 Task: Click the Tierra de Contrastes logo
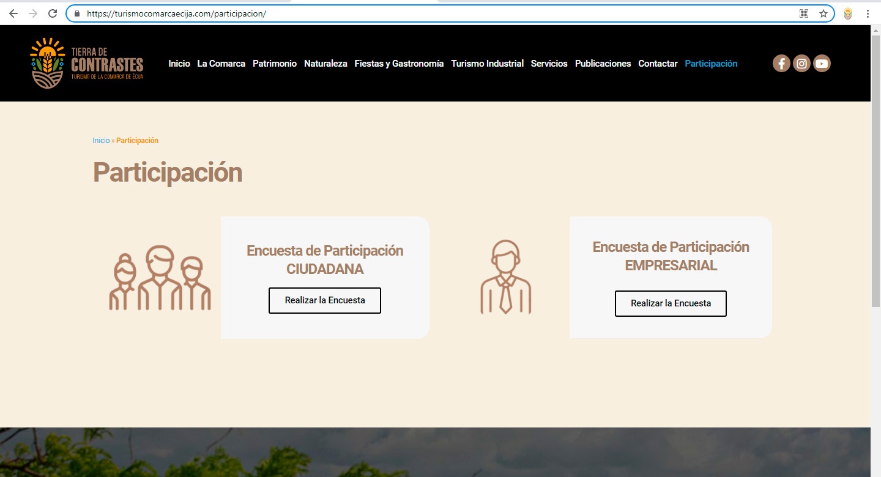[87, 63]
